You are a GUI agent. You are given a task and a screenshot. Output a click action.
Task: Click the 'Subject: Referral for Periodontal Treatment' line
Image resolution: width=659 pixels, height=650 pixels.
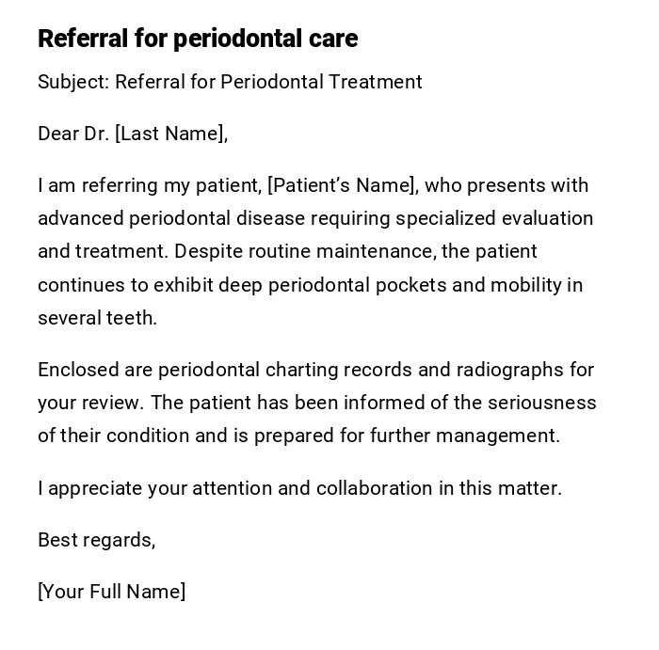230,82
